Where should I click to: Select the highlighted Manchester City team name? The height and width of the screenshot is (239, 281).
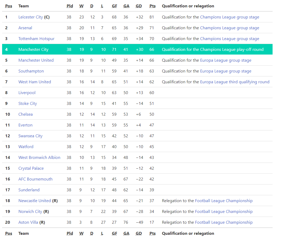click(33, 49)
